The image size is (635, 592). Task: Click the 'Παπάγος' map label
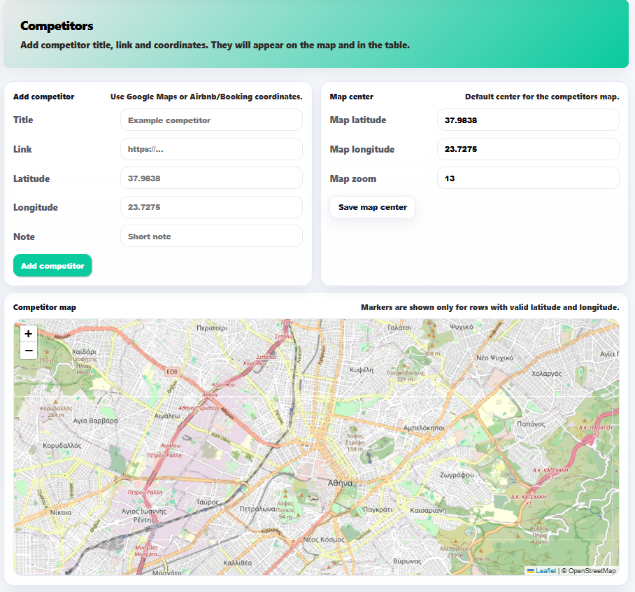click(531, 424)
